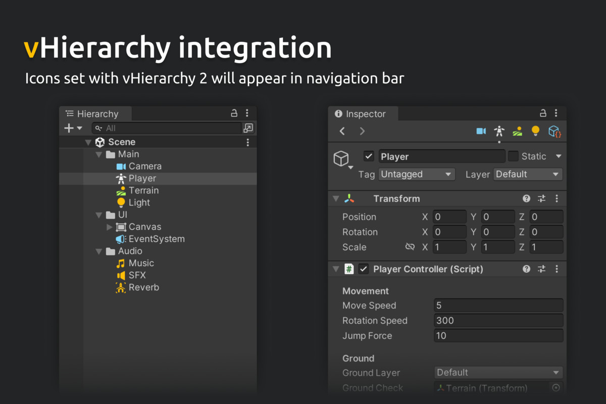Toggle the Scale constrain proportions link
The image size is (606, 404).
click(410, 247)
